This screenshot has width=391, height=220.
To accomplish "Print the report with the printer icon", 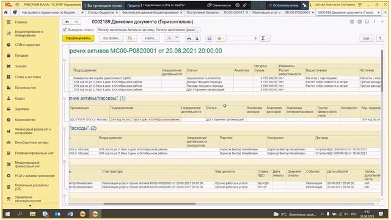I will [189, 38].
